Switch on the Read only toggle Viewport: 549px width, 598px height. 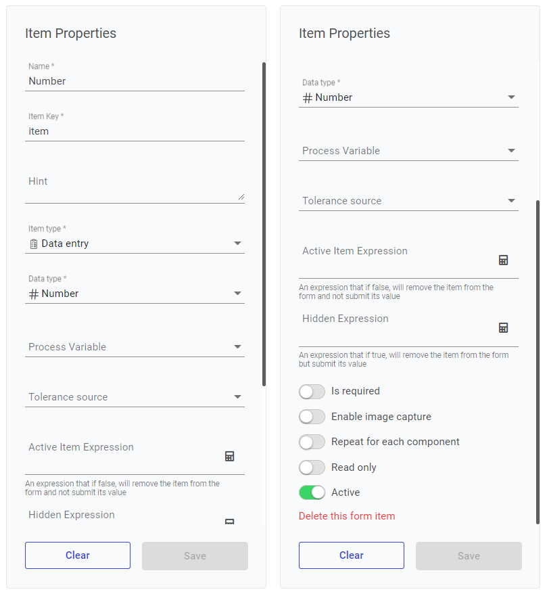click(312, 467)
